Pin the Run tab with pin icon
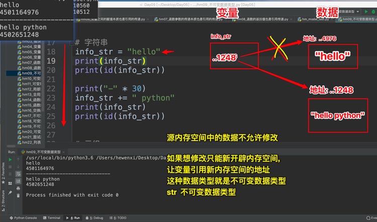 coord(10,193)
